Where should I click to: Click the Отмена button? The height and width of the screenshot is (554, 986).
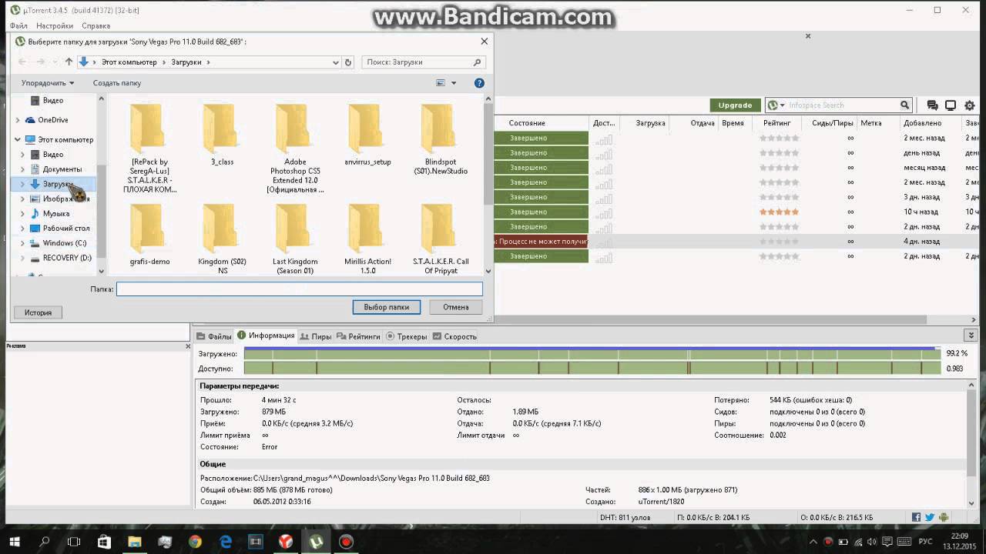pyautogui.click(x=456, y=307)
